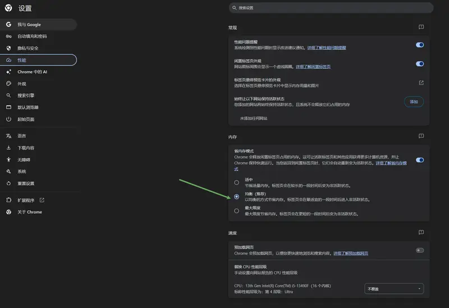Click external-link icon next to 扩展程序
Image resolution: width=449 pixels, height=308 pixels.
point(42,200)
